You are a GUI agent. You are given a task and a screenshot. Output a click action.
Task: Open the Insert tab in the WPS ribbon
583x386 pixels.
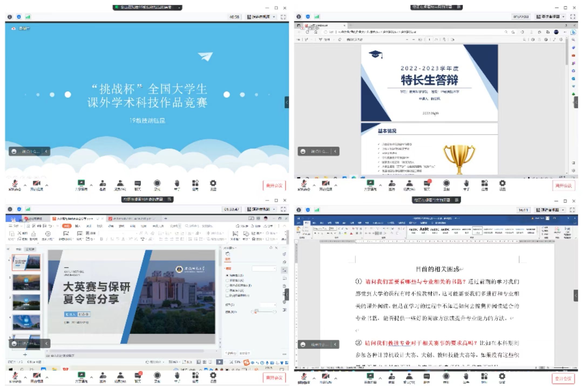(x=78, y=226)
